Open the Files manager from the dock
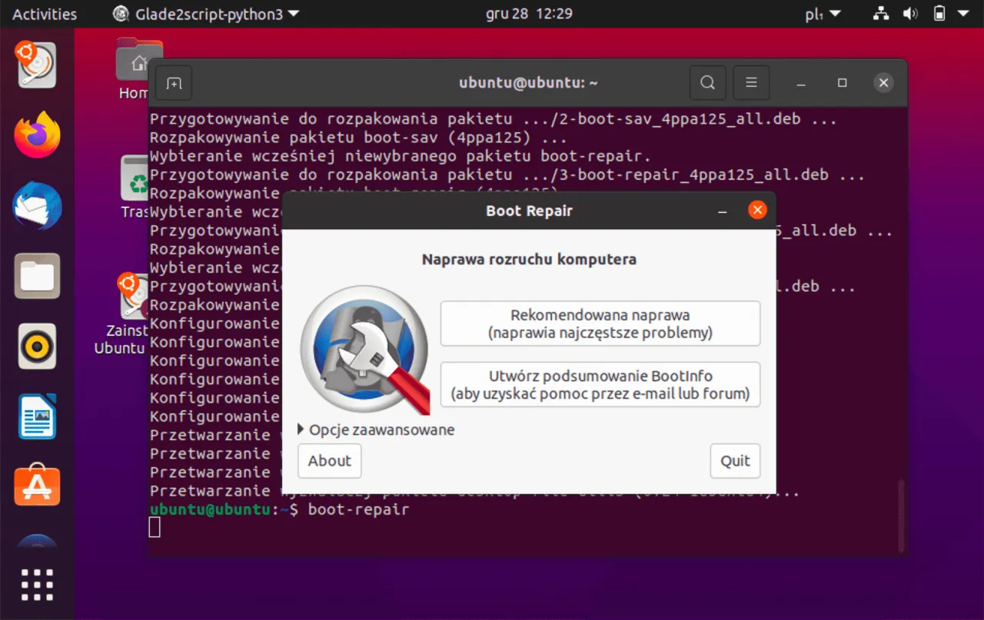984x620 pixels. coord(36,276)
